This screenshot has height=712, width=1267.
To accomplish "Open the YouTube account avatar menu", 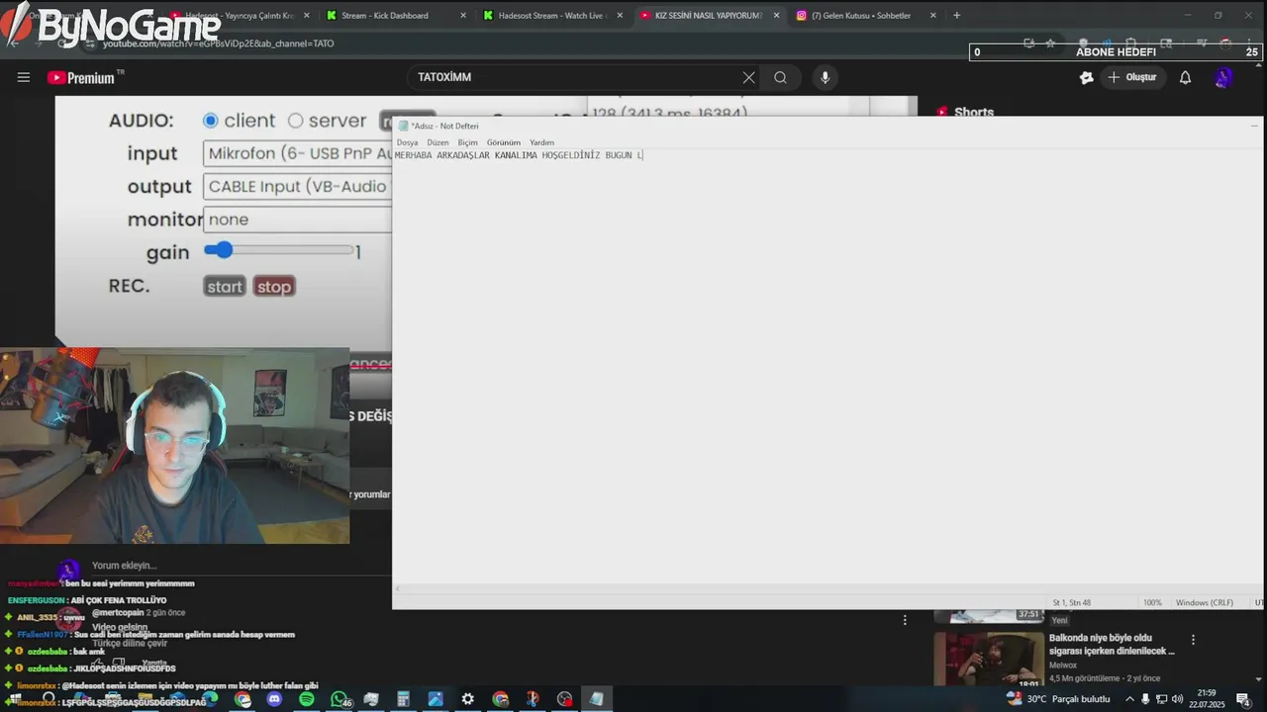I will point(1223,77).
